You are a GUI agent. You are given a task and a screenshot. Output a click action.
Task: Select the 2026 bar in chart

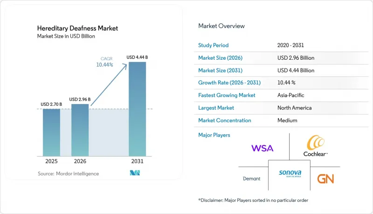pyautogui.click(x=80, y=130)
